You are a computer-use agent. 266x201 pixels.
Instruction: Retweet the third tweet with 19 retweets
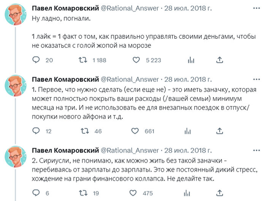[82, 193]
